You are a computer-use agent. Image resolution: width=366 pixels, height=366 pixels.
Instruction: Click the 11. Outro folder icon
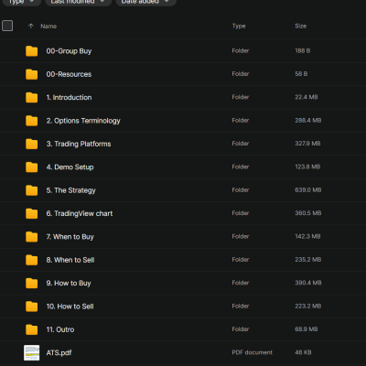coord(32,329)
